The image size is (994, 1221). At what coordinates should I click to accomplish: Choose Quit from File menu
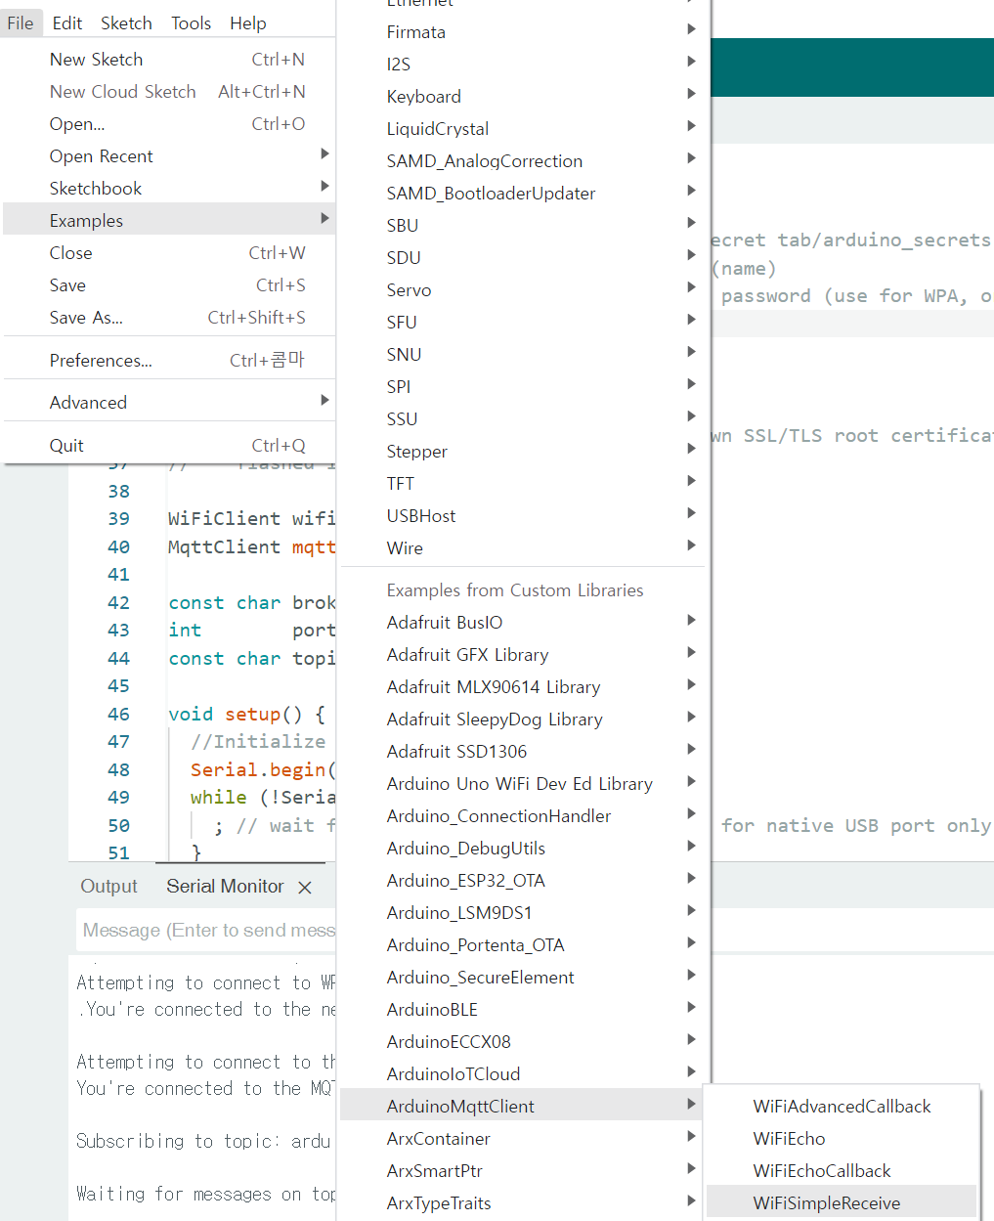click(169, 446)
